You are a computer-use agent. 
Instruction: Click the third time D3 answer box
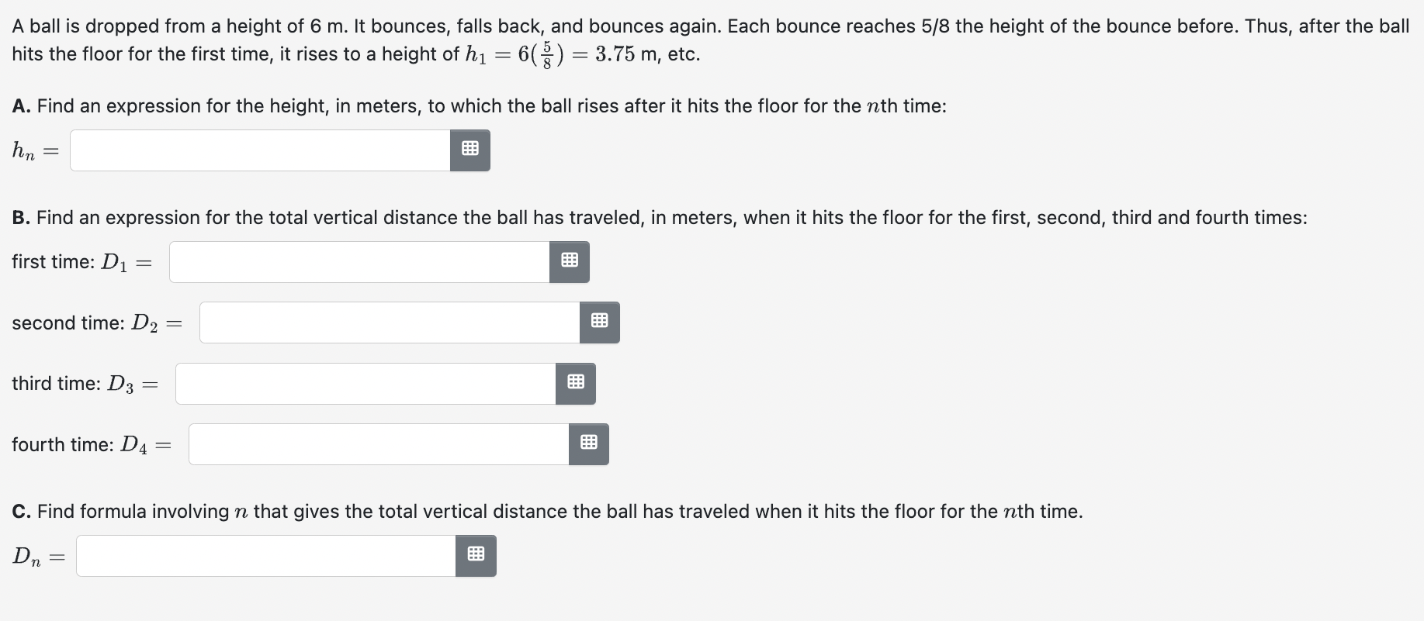pos(365,383)
